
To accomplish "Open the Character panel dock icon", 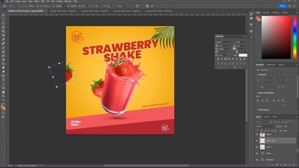I will [x=251, y=37].
